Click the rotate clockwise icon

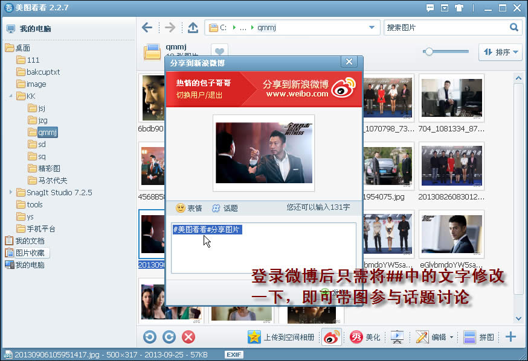(x=169, y=337)
